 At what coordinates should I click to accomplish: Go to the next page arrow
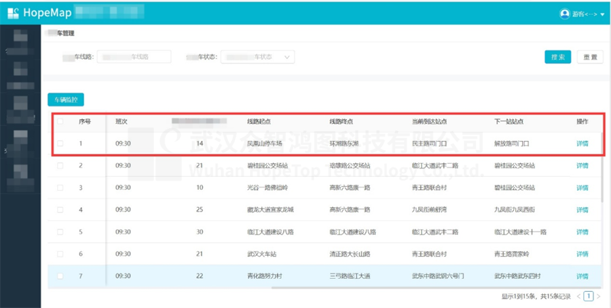click(598, 296)
